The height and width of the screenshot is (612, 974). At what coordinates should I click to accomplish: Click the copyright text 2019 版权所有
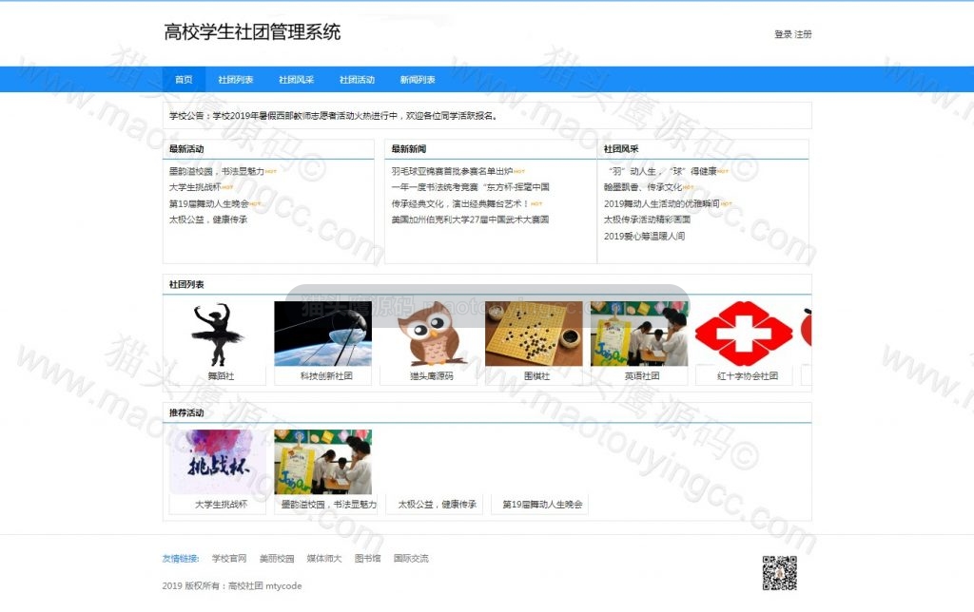232,586
